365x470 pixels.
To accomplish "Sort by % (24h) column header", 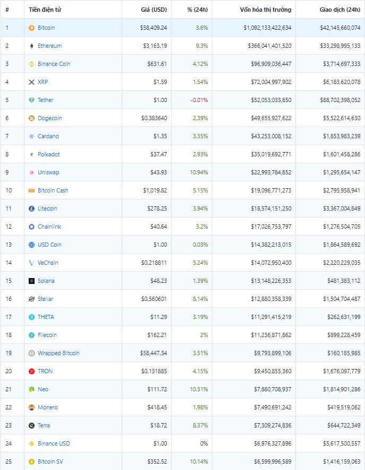I will [x=198, y=10].
